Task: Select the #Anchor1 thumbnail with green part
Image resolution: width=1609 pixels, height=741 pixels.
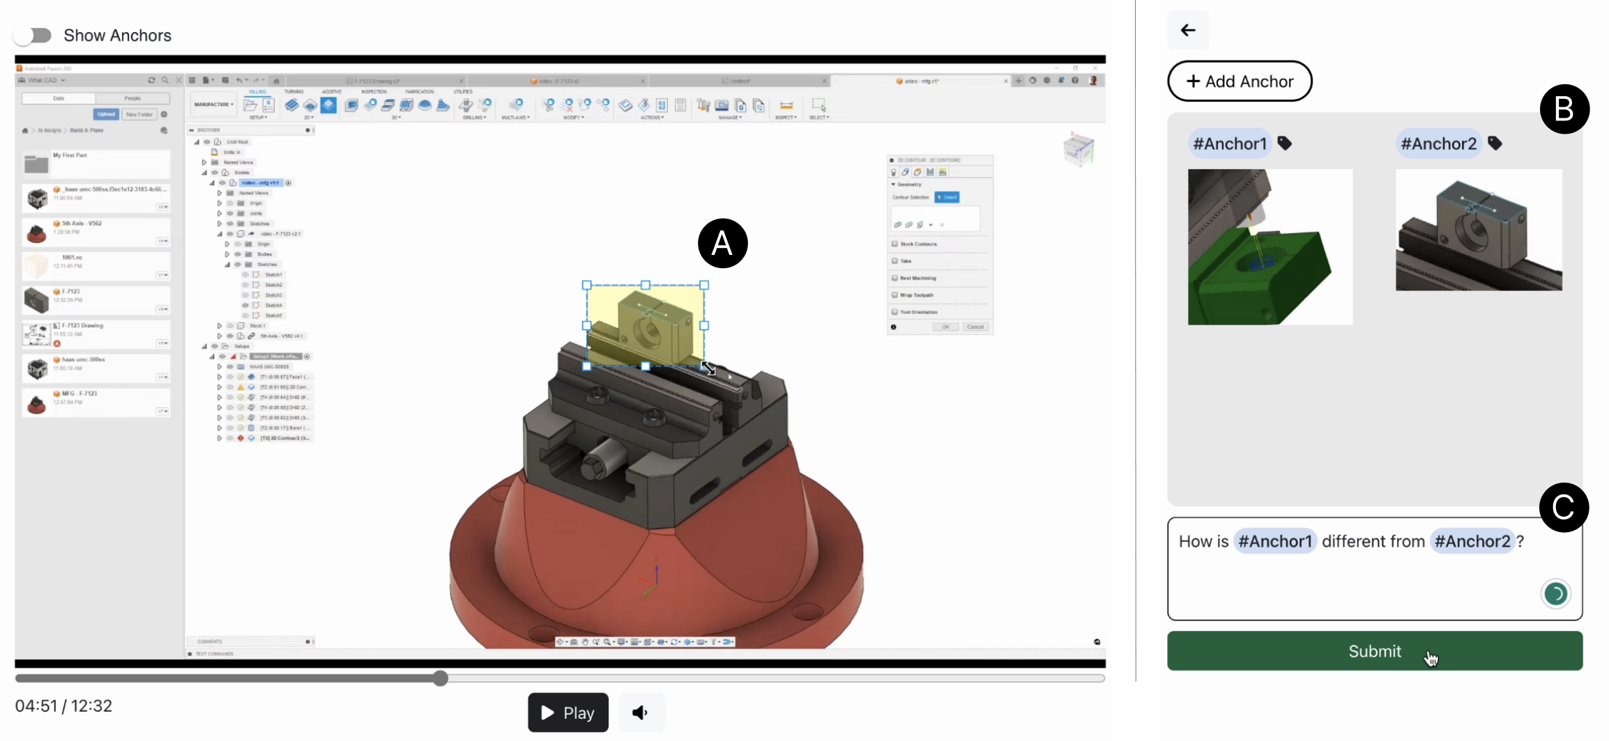Action: click(x=1270, y=247)
